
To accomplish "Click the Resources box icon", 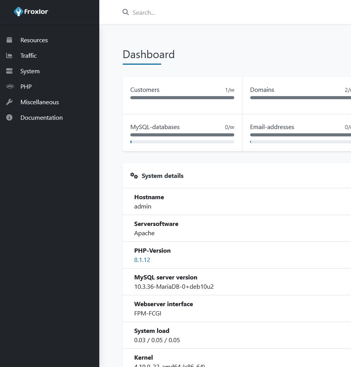I will click(x=9, y=40).
